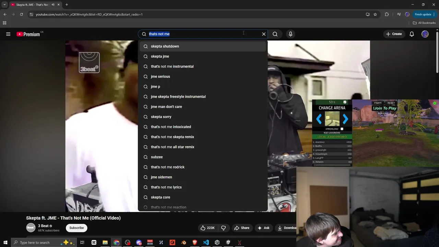Viewport: 439px width, 247px height.
Task: Select that's not me rodrick suggestion
Action: [x=203, y=167]
